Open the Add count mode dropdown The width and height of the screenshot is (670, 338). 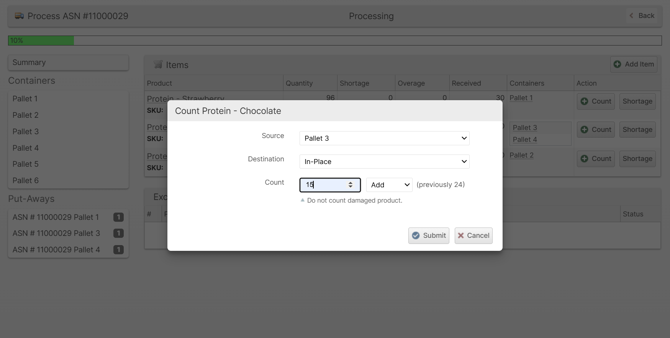click(389, 185)
